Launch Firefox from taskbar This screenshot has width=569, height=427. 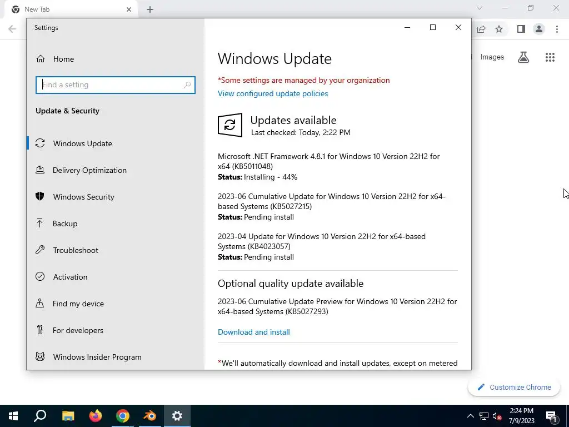pyautogui.click(x=96, y=416)
